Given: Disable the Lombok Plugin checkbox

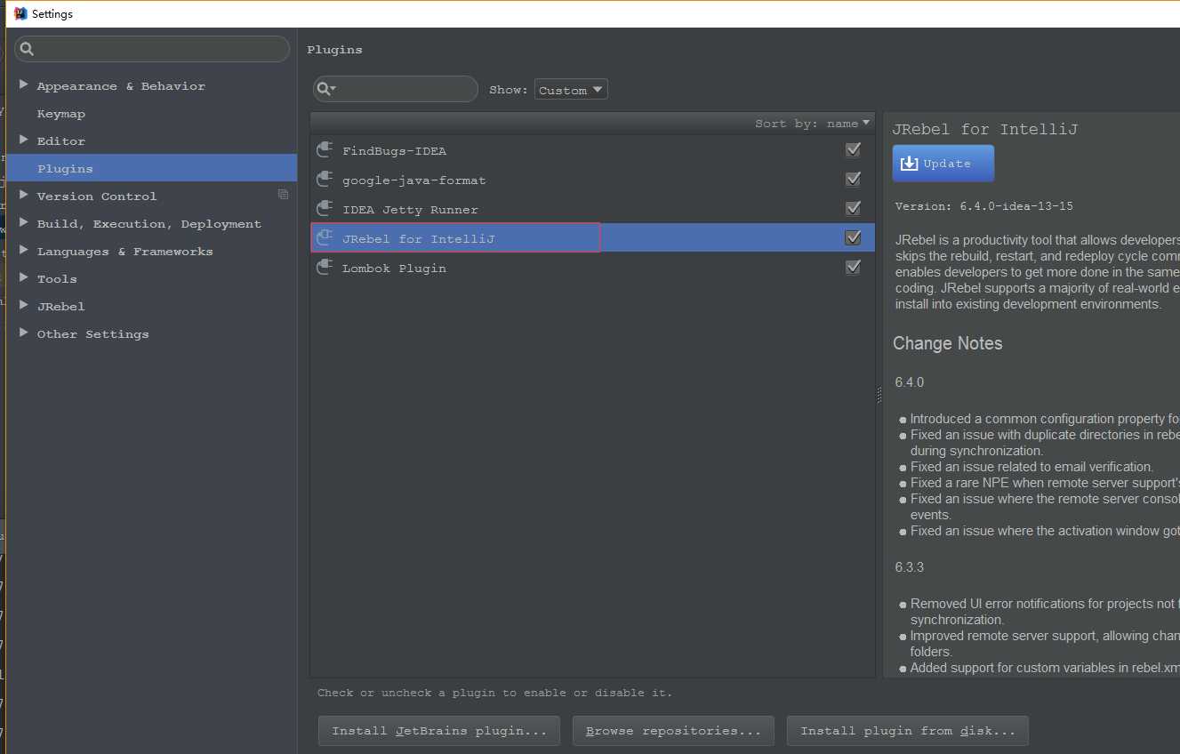Looking at the screenshot, I should click(853, 267).
